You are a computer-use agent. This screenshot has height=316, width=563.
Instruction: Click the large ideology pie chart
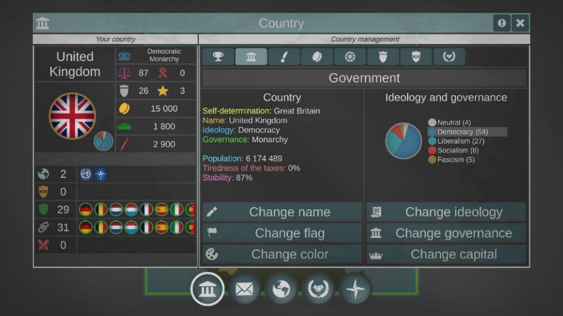403,141
